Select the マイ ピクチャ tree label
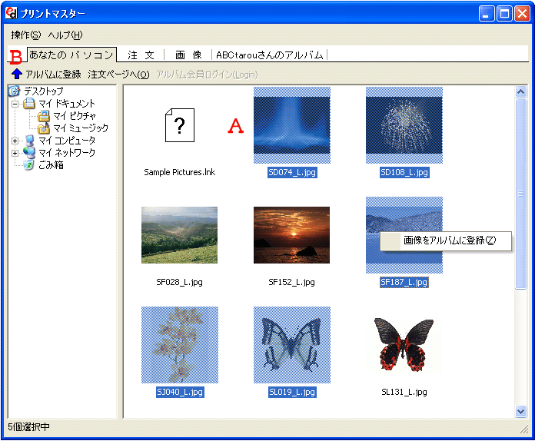The height and width of the screenshot is (441, 535). click(x=75, y=116)
